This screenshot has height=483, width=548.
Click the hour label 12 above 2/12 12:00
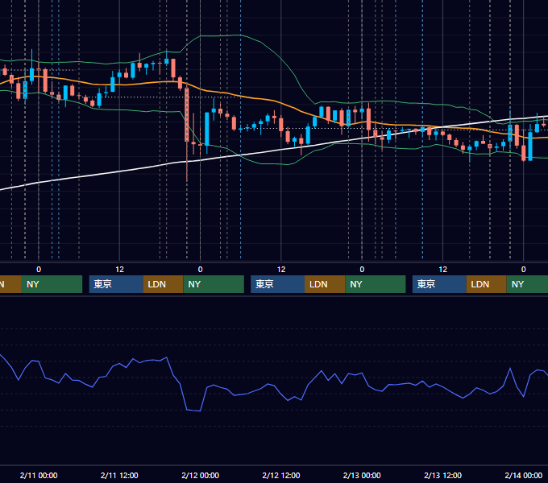[281, 270]
